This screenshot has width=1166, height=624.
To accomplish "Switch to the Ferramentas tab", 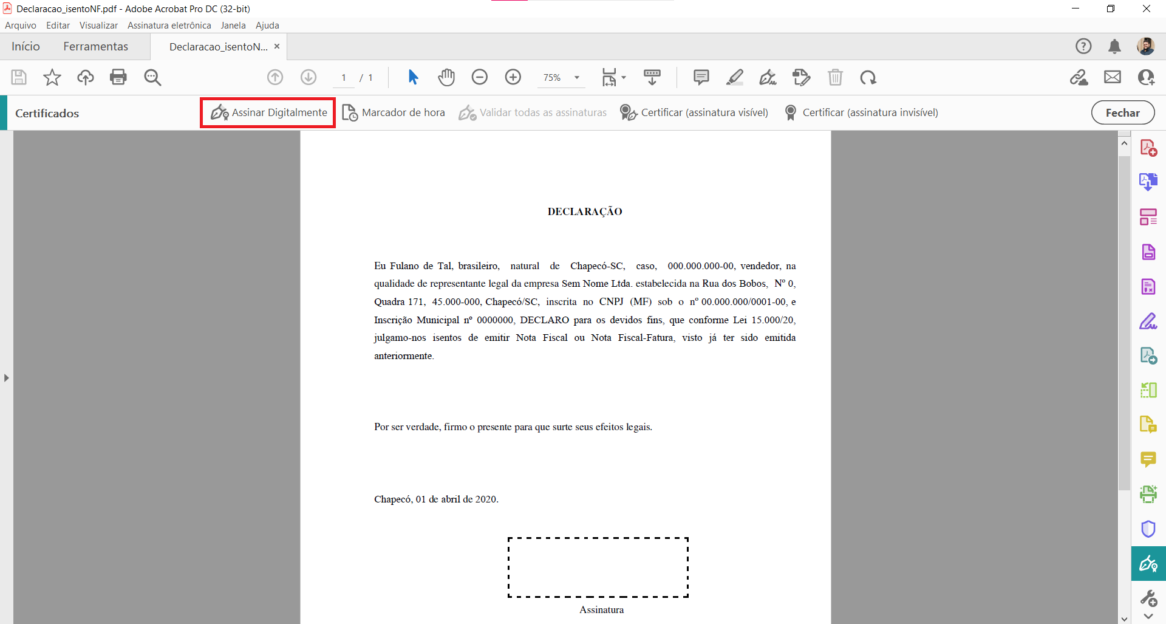I will [96, 46].
